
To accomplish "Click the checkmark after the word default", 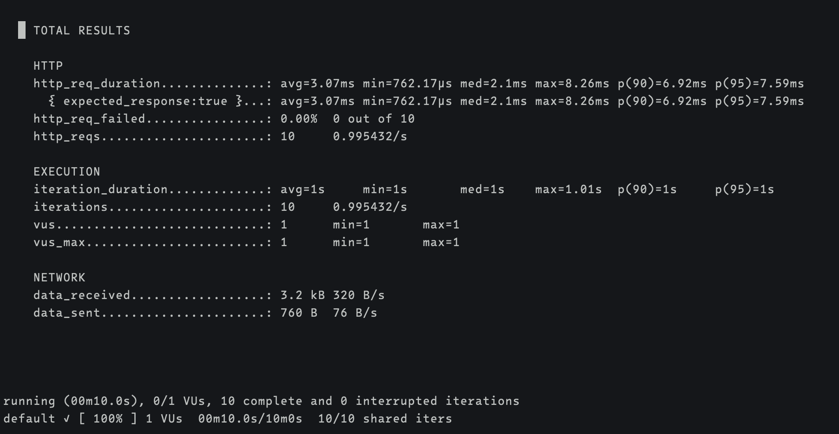I will pos(67,419).
